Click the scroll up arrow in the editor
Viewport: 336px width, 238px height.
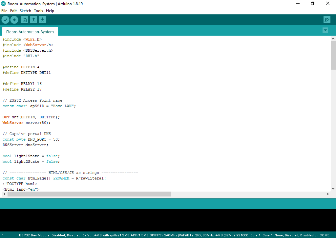[333, 39]
